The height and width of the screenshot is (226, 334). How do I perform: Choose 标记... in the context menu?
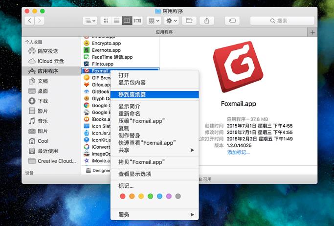[x=155, y=186]
